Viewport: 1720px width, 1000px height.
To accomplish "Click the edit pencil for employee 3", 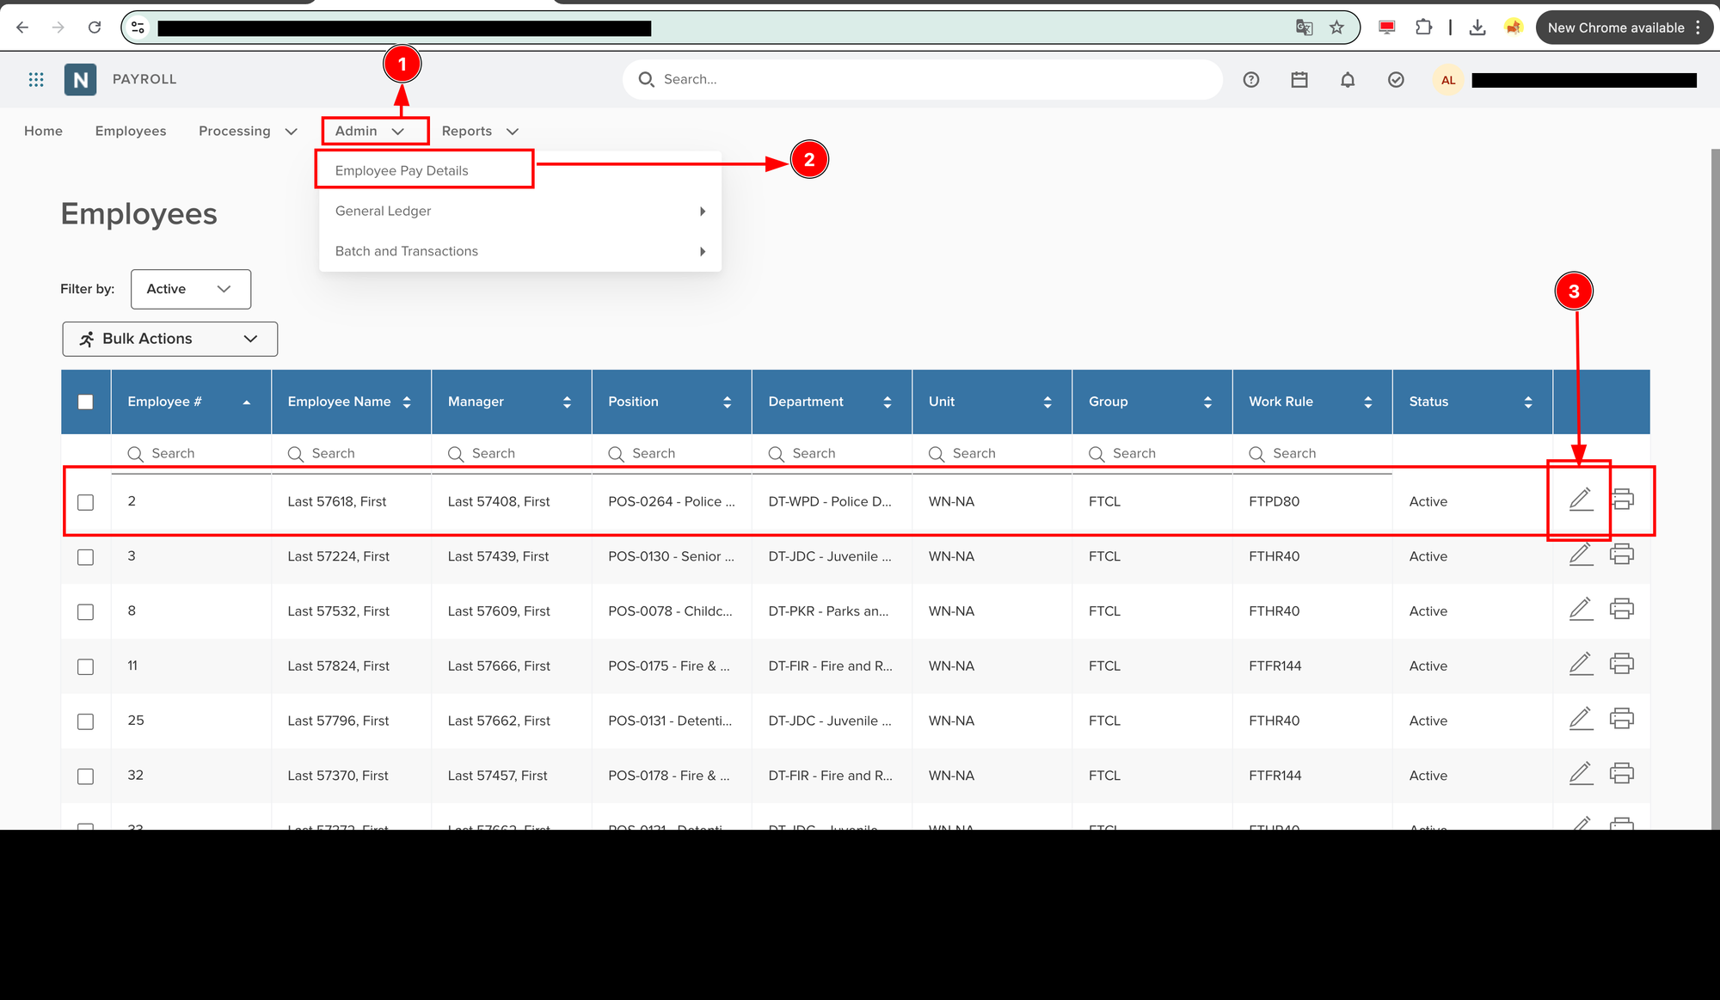I will (1581, 555).
